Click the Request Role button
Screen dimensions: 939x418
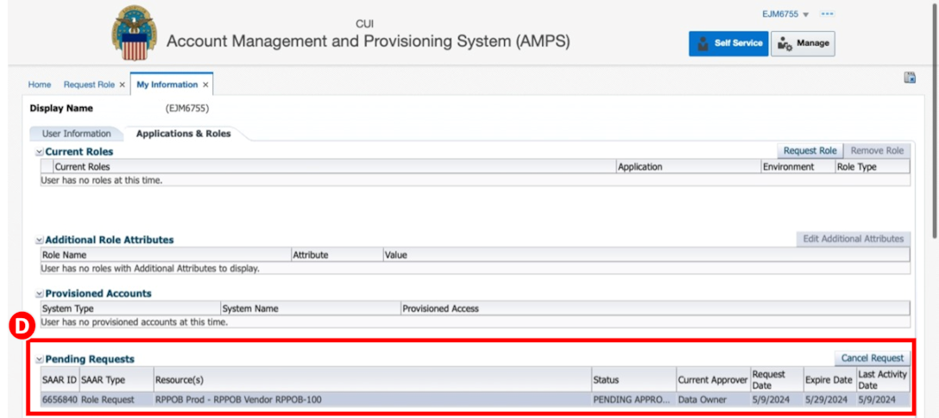pos(810,151)
